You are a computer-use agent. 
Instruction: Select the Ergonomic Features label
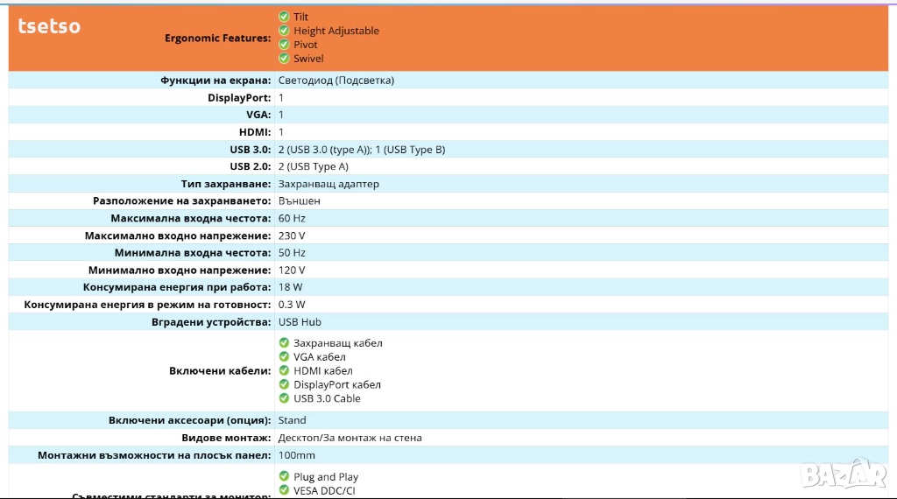(217, 38)
